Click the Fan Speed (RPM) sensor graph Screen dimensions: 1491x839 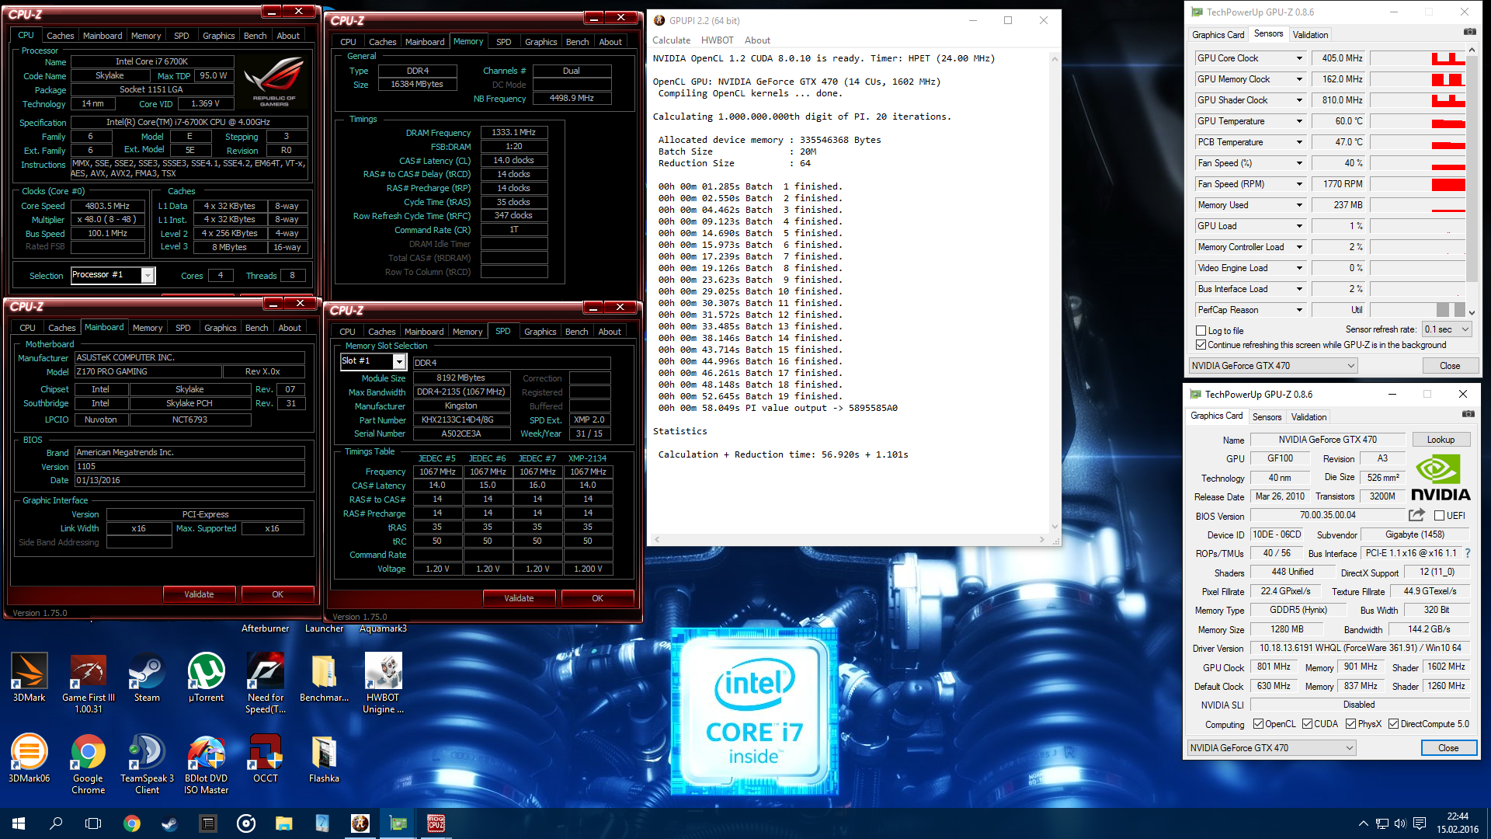pos(1417,184)
